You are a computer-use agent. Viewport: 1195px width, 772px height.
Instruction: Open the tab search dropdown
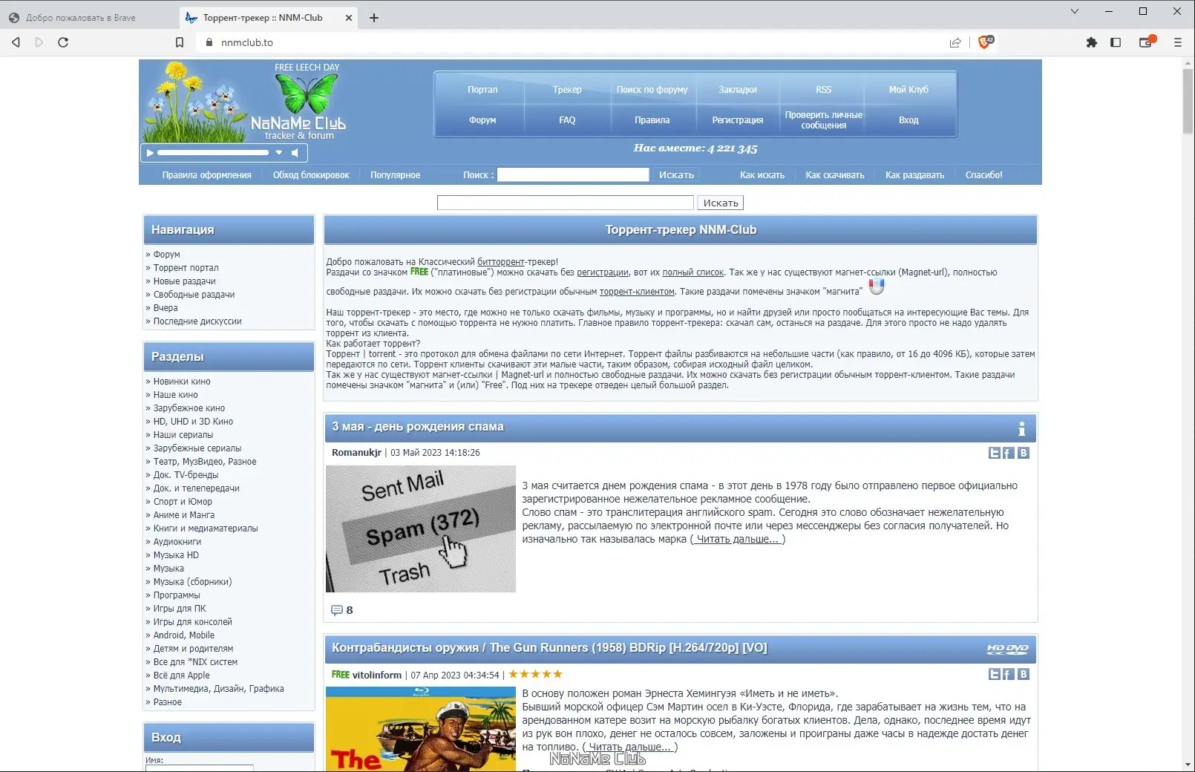tap(1074, 11)
